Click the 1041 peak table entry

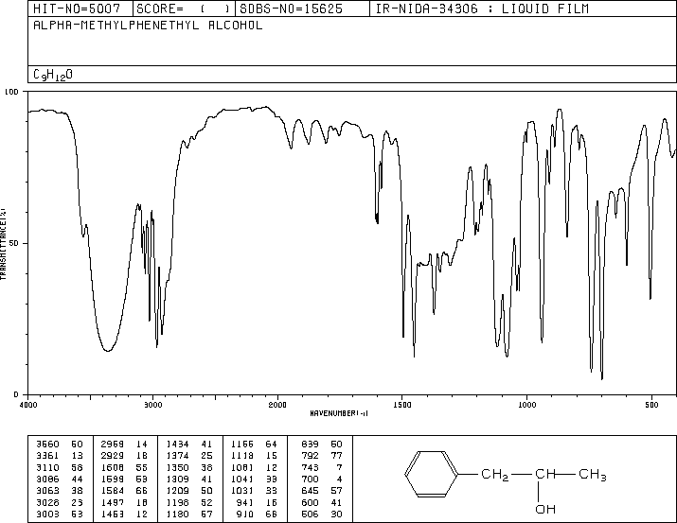pyautogui.click(x=242, y=479)
